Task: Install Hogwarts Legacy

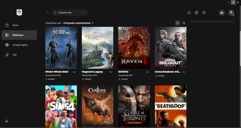Action: click(x=86, y=79)
